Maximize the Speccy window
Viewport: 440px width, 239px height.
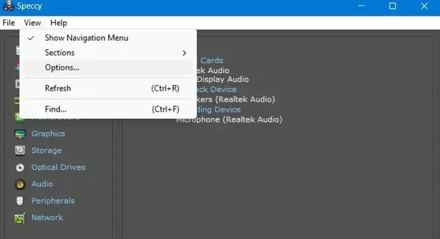click(393, 6)
